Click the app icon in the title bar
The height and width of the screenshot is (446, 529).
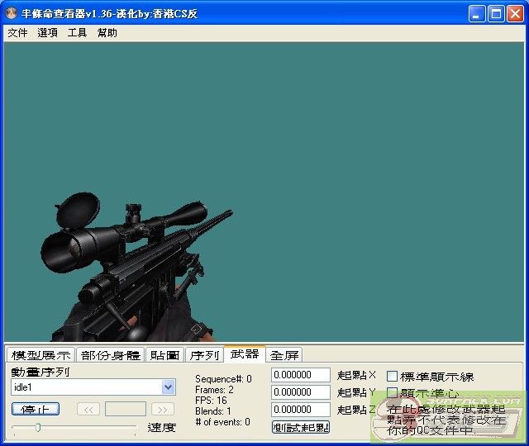tap(12, 13)
